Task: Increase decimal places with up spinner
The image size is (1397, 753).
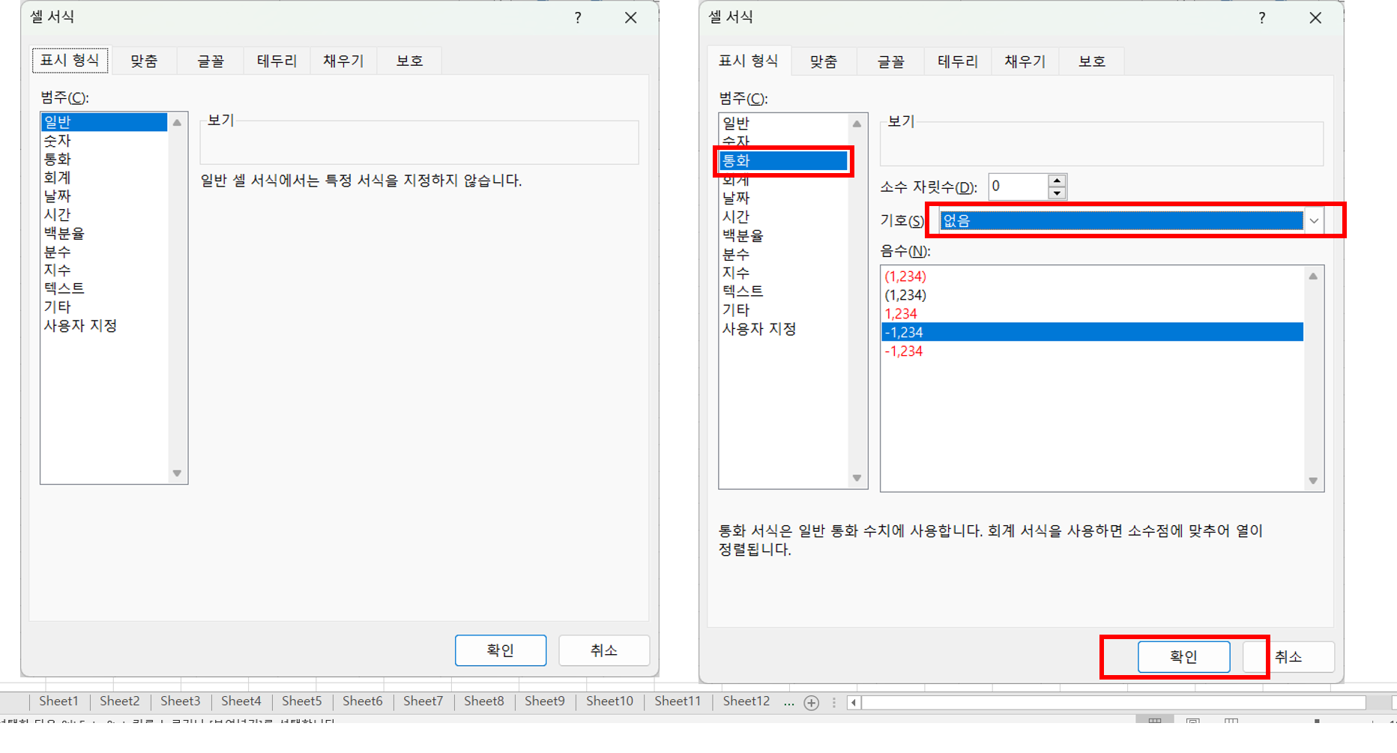Action: click(x=1057, y=181)
